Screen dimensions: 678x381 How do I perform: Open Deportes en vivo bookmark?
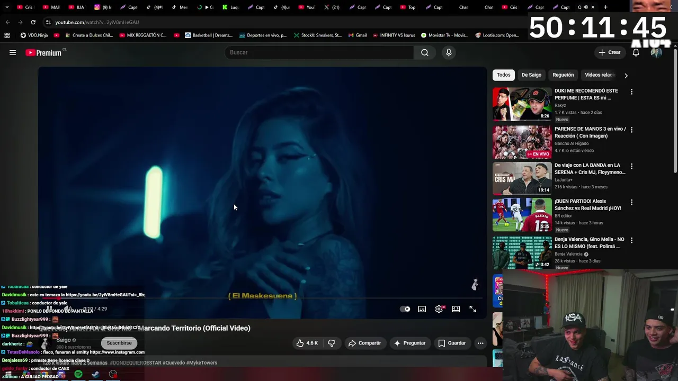click(263, 35)
